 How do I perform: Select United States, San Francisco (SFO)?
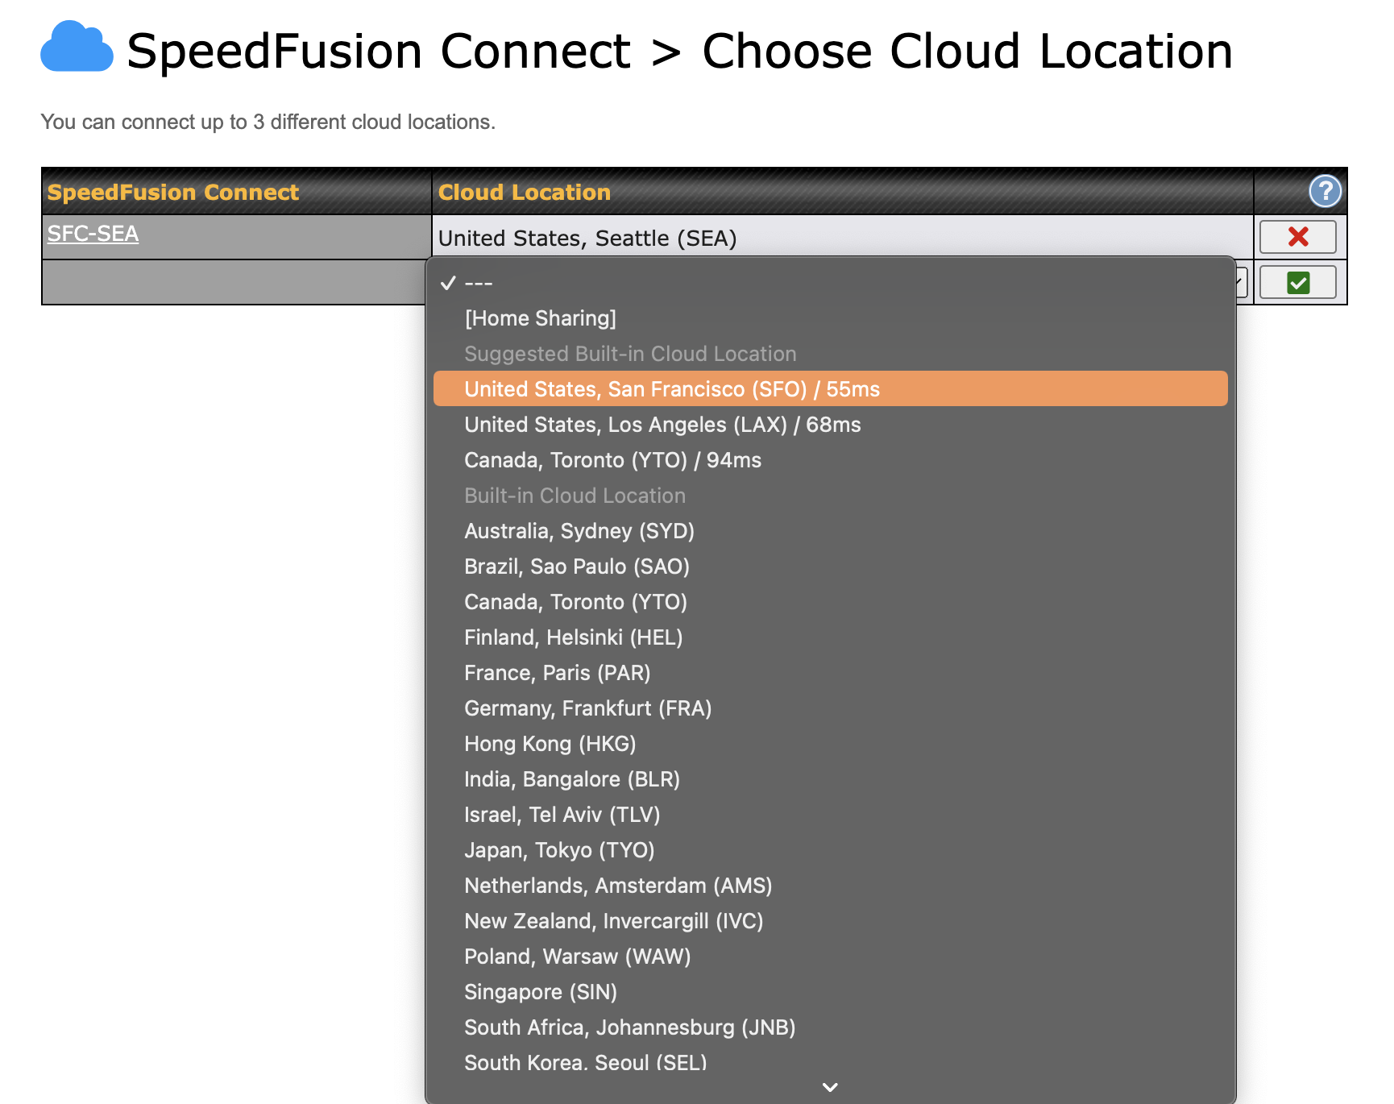[x=672, y=388]
